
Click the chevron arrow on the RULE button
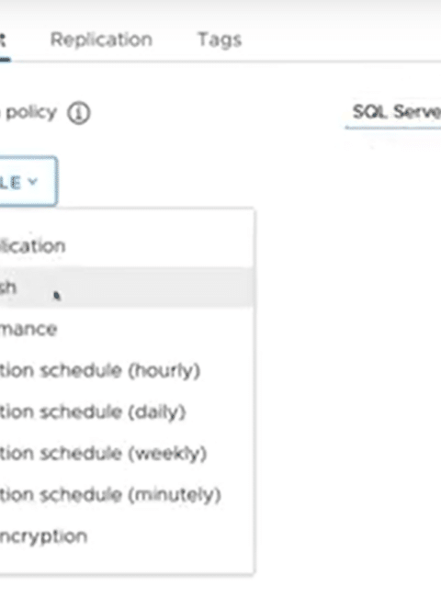33,182
